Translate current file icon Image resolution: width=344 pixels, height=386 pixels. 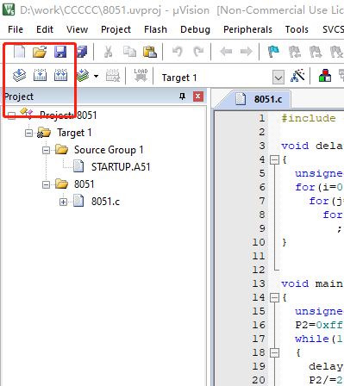(19, 76)
